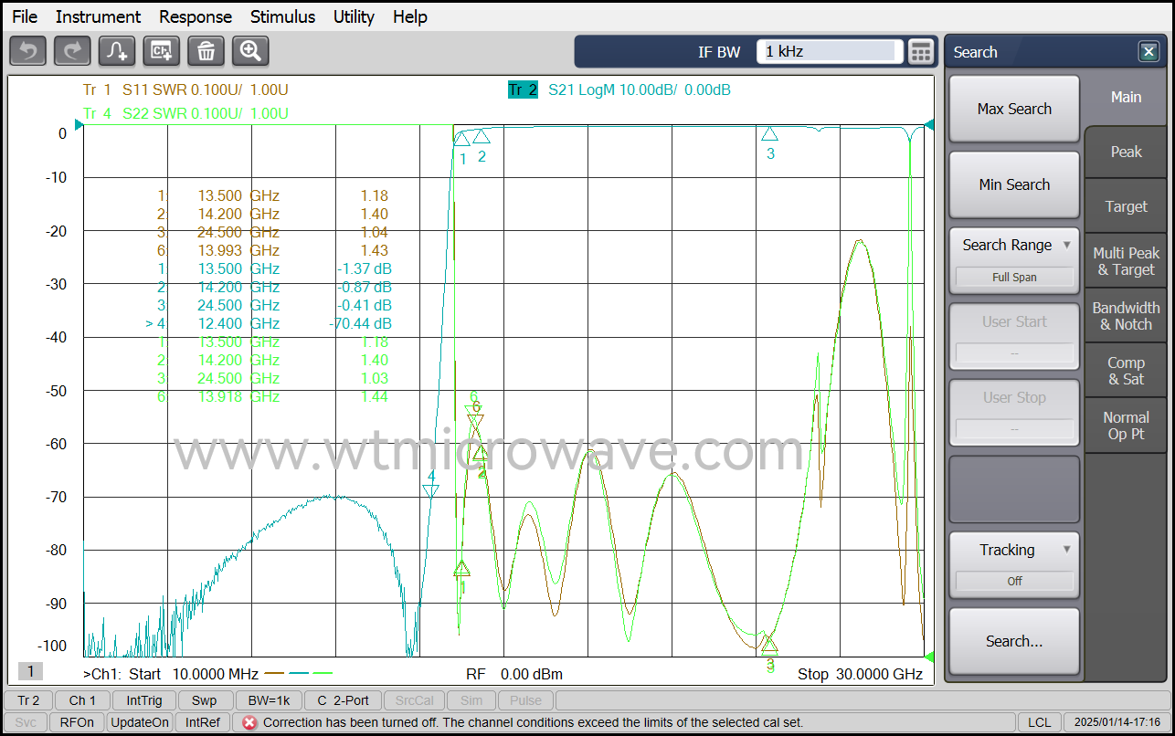This screenshot has width=1175, height=736.
Task: Select the Normal Op Pt tab
Action: pos(1126,426)
